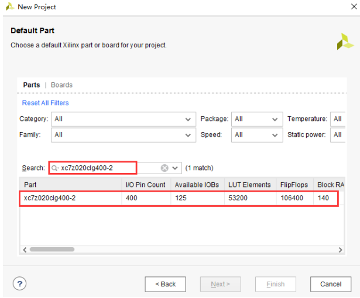
Task: Click the Xilinx logo at top right
Action: click(x=345, y=41)
